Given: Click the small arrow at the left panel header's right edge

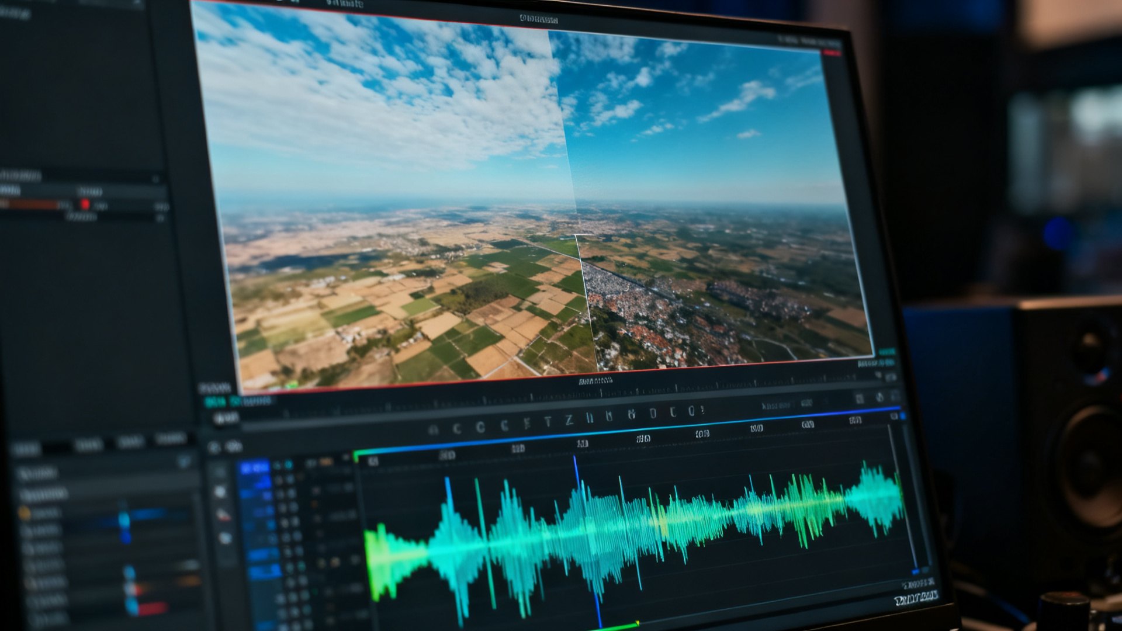Looking at the screenshot, I should tap(156, 178).
